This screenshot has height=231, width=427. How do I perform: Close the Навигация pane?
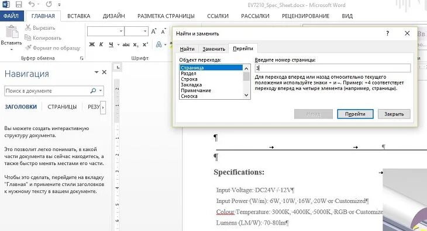(x=104, y=72)
